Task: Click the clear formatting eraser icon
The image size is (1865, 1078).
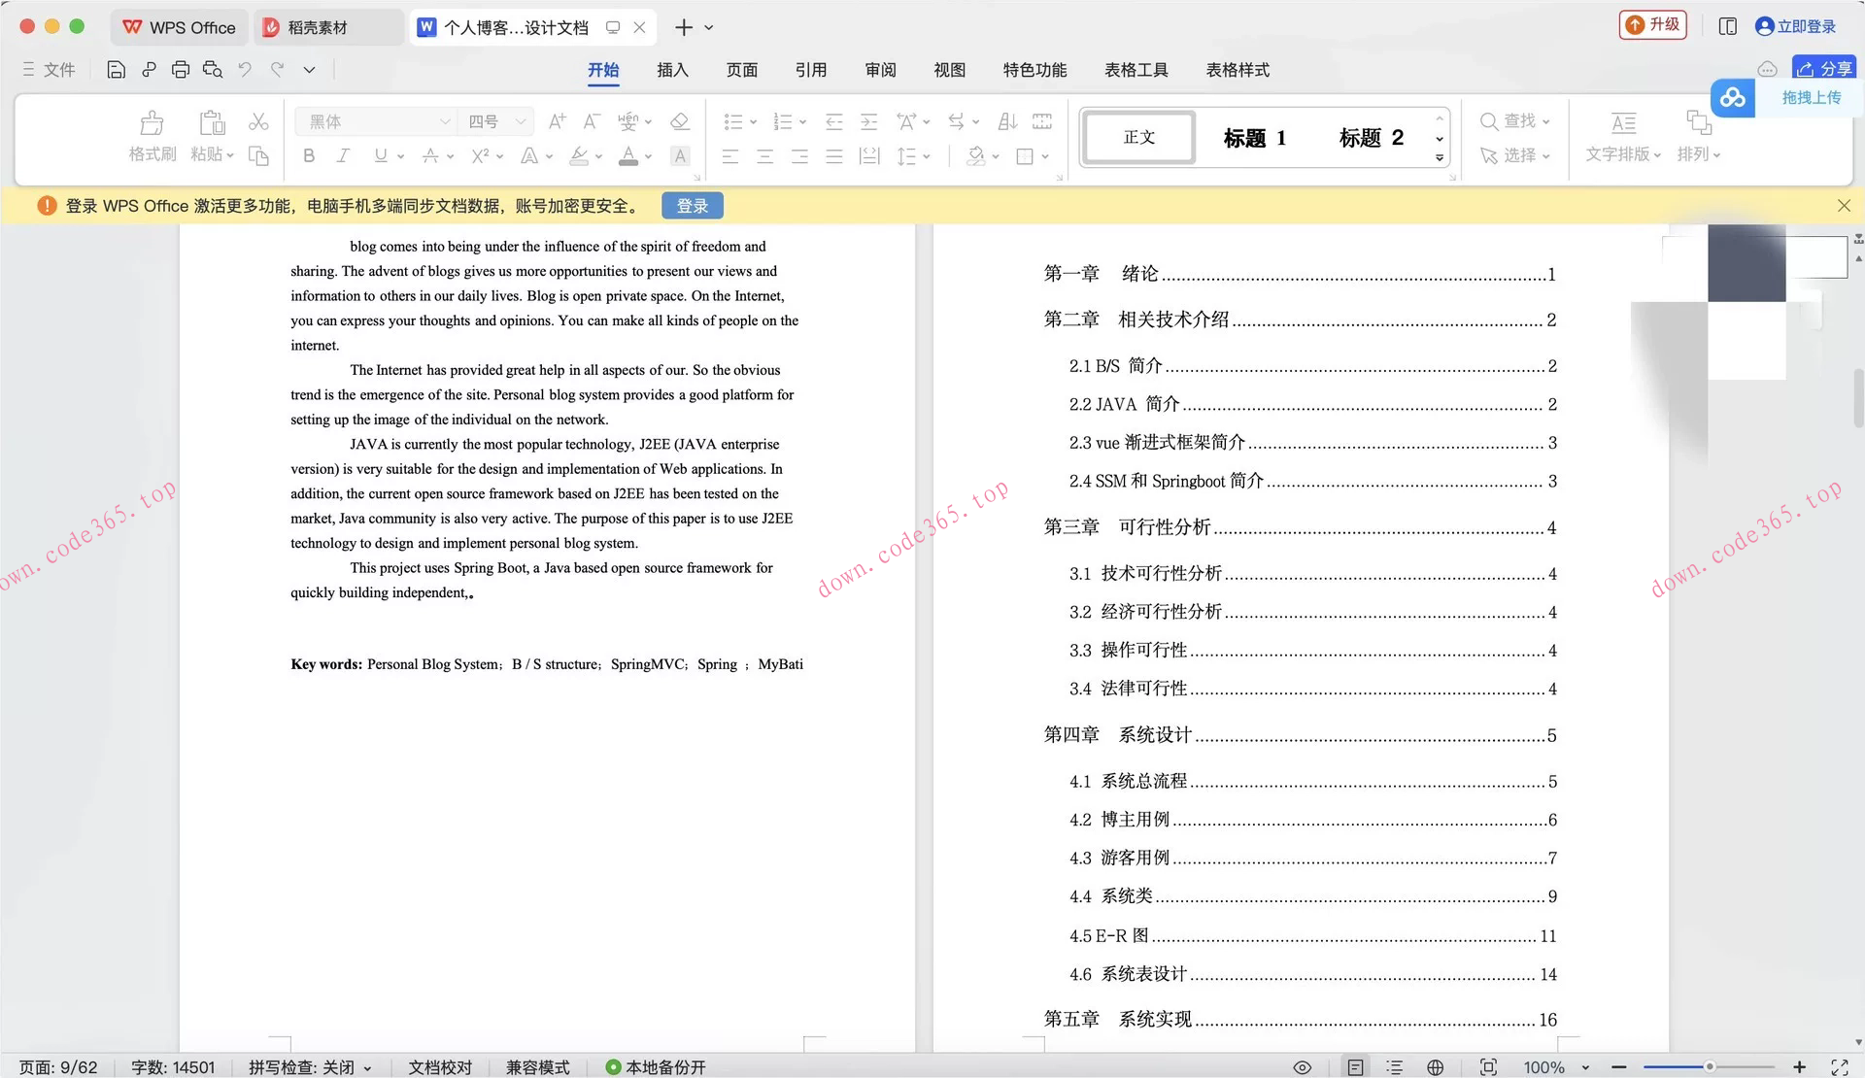Action: 680,121
